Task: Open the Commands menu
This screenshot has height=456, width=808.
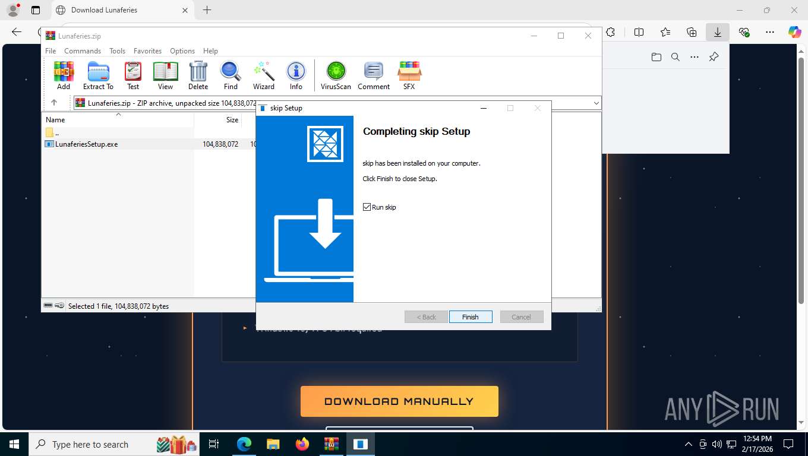Action: [x=83, y=51]
